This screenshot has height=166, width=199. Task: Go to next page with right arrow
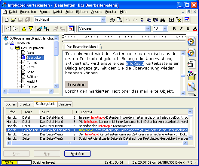pos(15,28)
